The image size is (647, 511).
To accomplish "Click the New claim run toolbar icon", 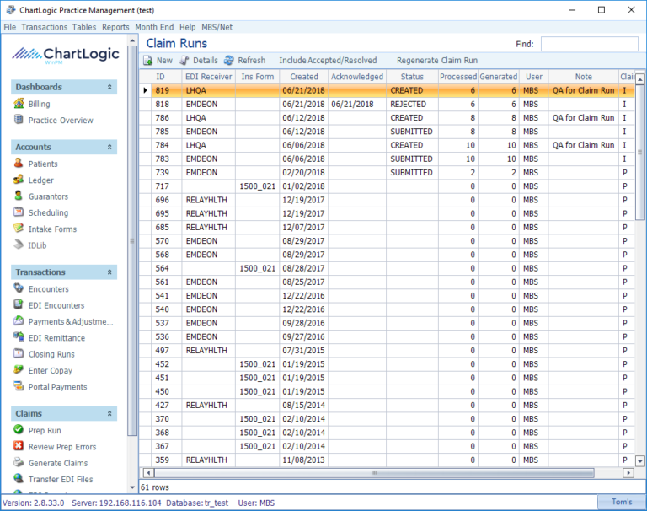I will coord(147,61).
